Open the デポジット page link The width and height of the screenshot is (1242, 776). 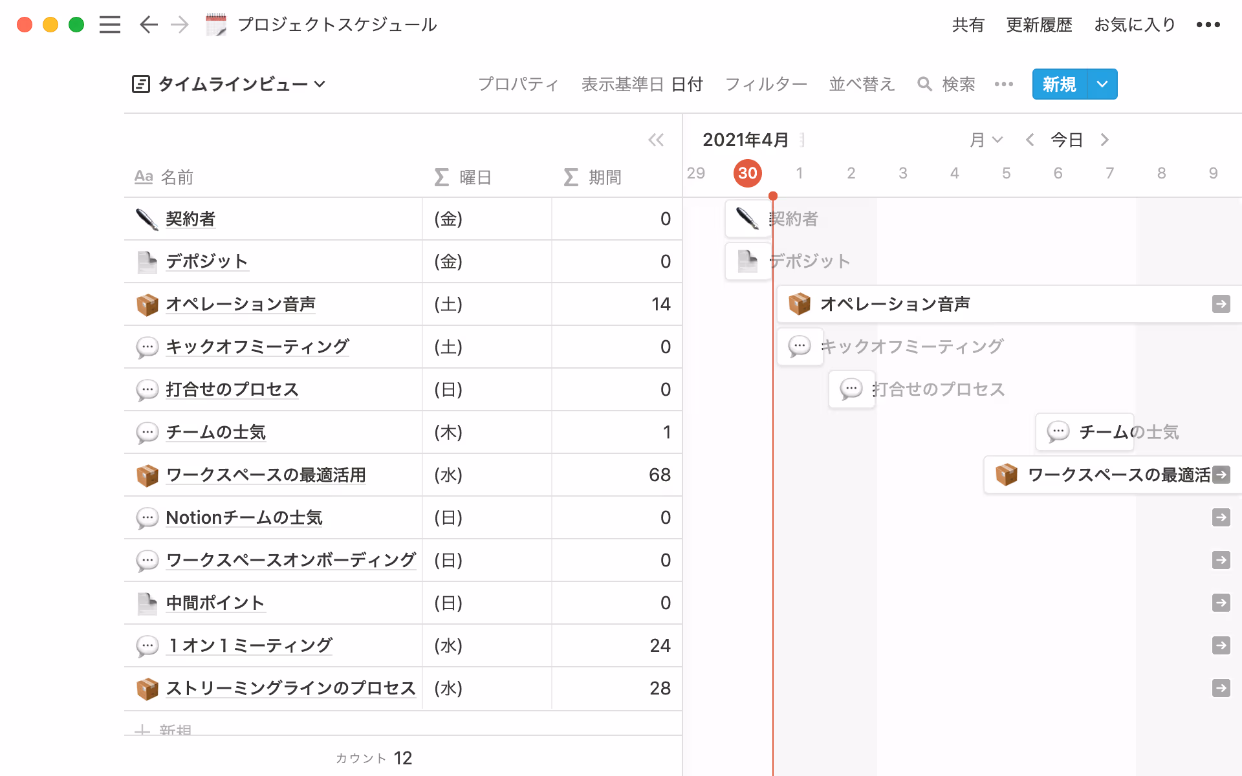[206, 261]
